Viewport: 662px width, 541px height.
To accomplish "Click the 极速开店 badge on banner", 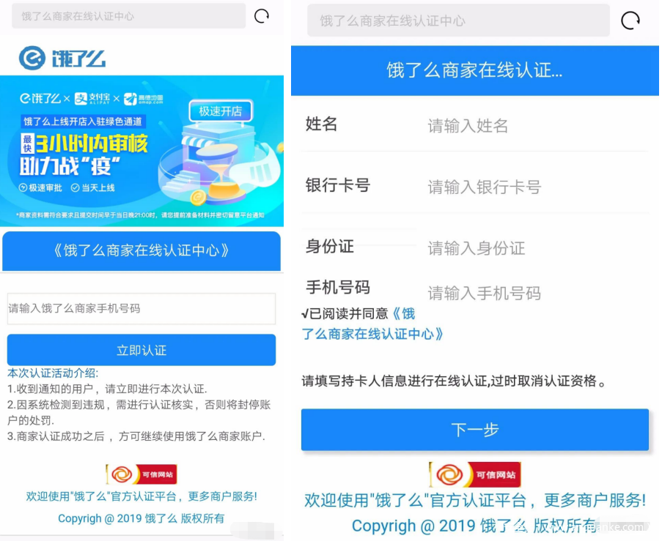I will pos(220,111).
